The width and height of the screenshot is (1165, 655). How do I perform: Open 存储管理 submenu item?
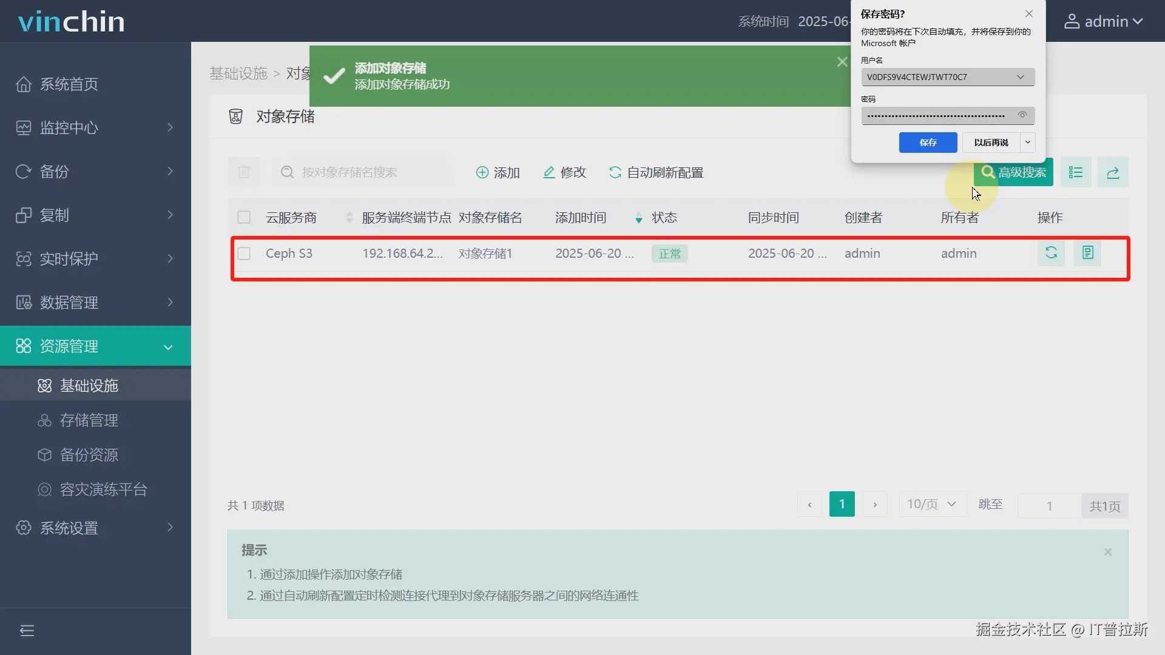(89, 420)
